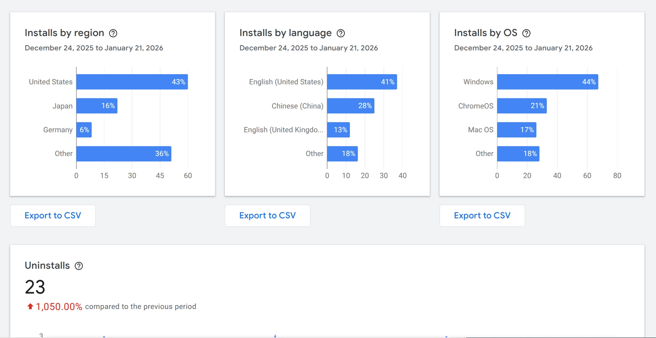Export region installs data to CSV
Viewport: 656px width, 338px height.
(x=53, y=216)
